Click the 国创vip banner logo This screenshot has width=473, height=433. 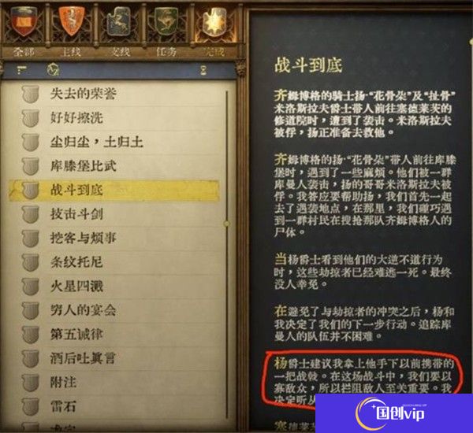tap(390, 413)
